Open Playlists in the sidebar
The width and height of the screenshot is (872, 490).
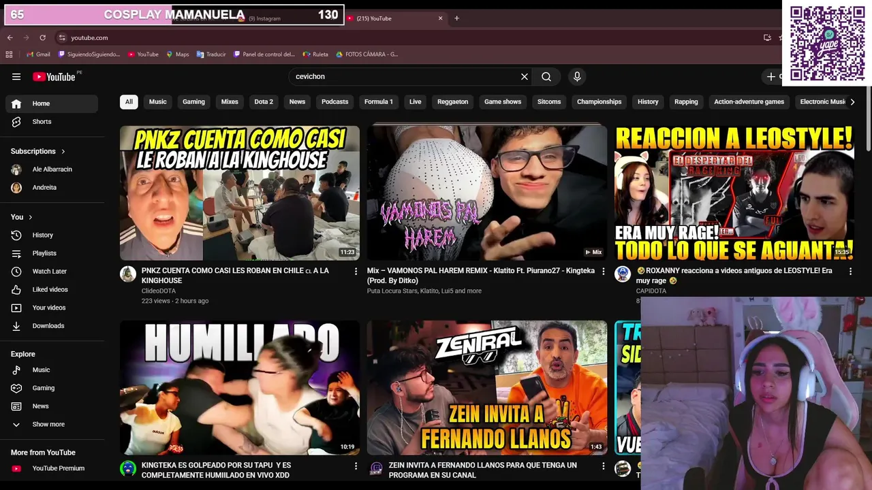(x=52, y=253)
